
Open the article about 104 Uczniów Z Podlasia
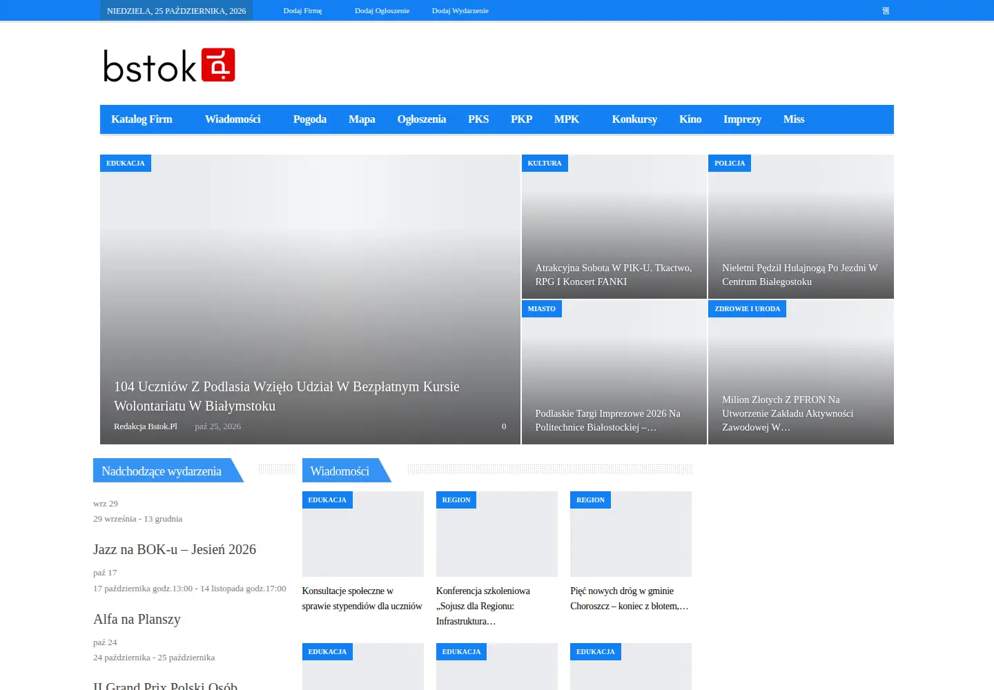286,396
